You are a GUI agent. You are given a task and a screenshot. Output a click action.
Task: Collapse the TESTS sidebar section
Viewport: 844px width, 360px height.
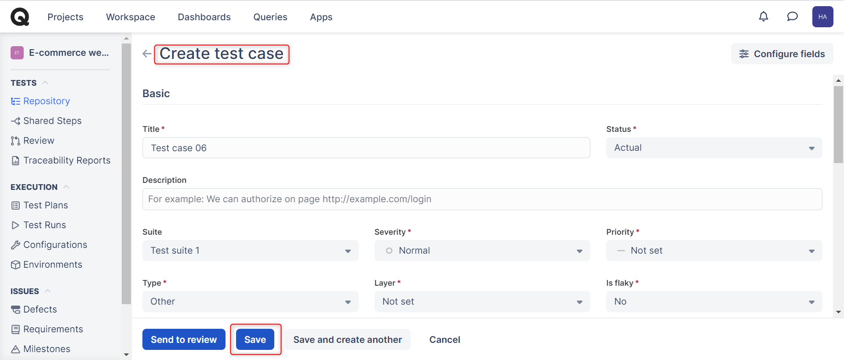45,83
